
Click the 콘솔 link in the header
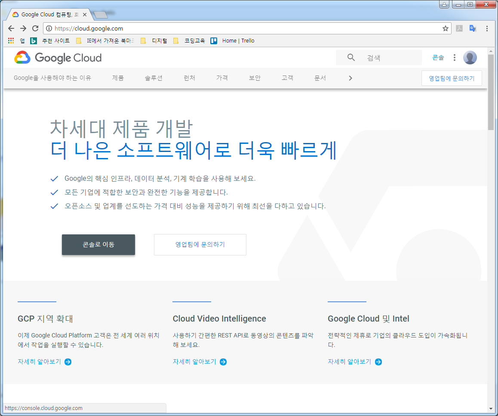[438, 58]
